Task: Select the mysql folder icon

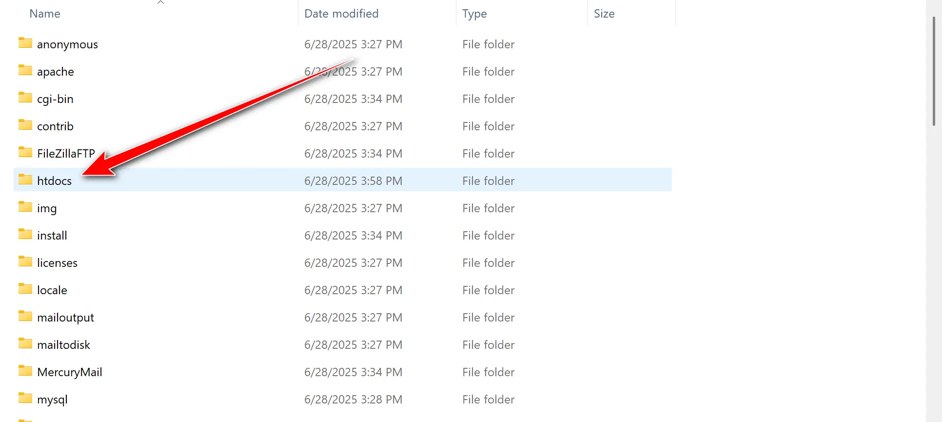Action: pyautogui.click(x=25, y=399)
